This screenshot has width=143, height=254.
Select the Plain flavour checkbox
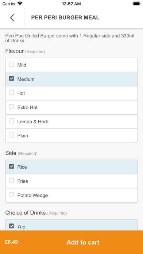(12, 135)
